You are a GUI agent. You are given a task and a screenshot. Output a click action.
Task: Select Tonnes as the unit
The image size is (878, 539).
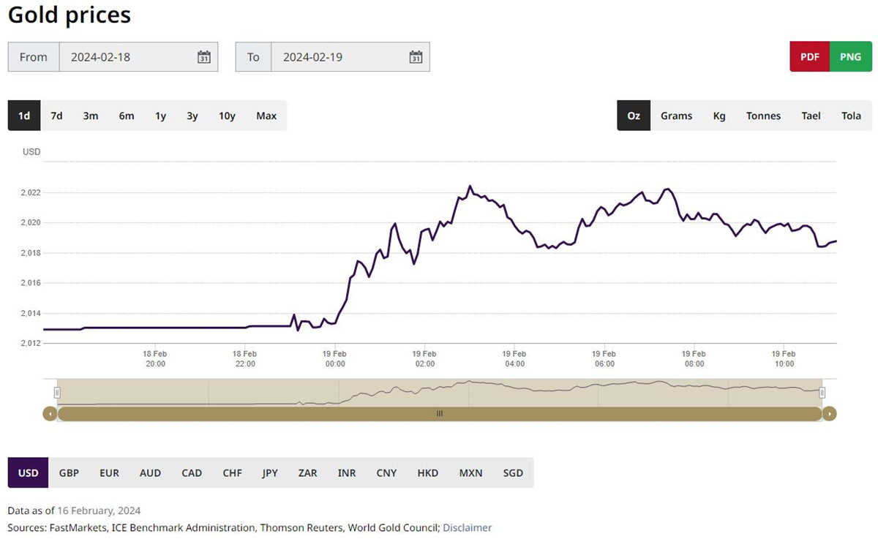point(763,116)
